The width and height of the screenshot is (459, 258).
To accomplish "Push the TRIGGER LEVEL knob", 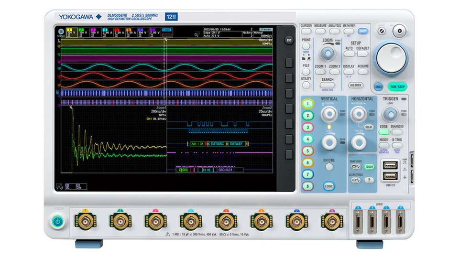I will click(391, 114).
